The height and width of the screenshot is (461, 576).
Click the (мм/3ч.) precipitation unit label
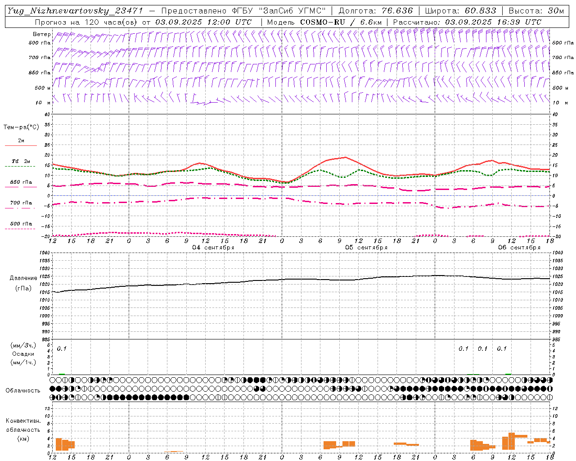[x=23, y=345]
